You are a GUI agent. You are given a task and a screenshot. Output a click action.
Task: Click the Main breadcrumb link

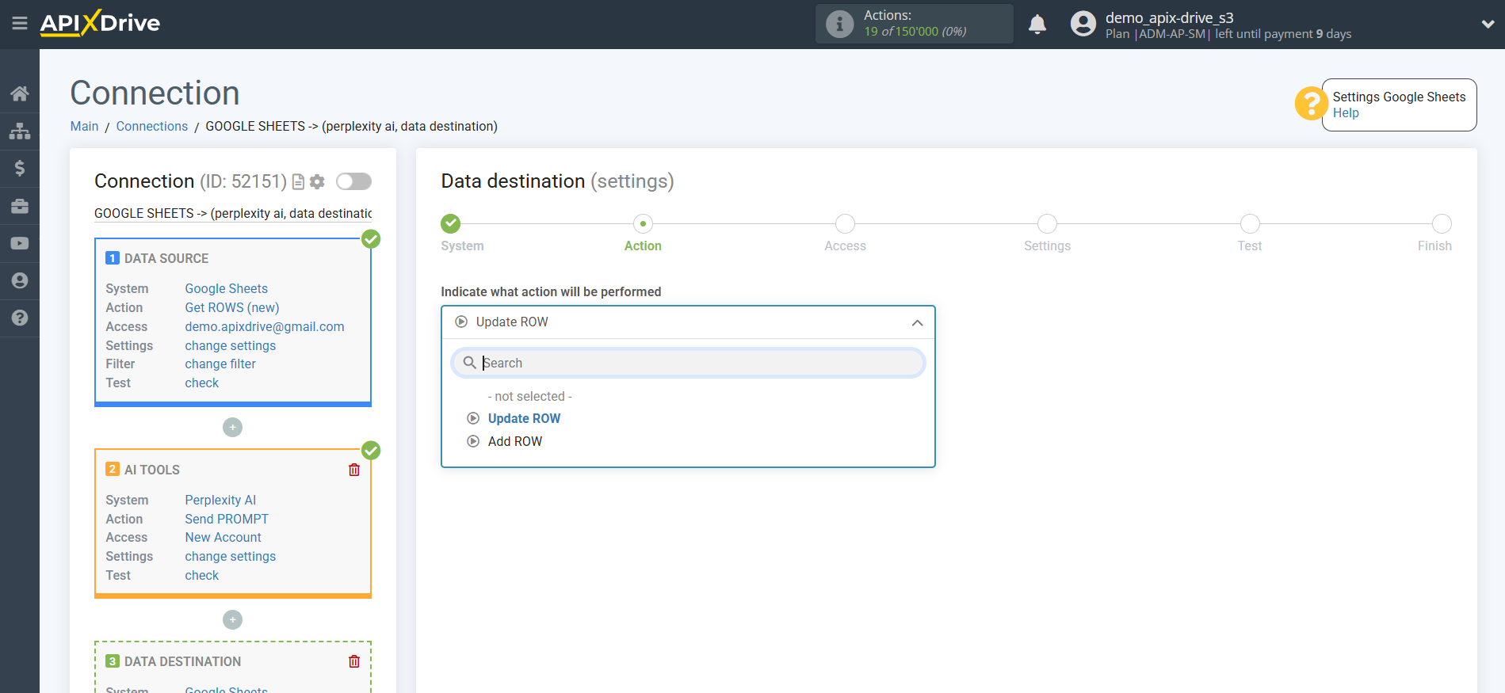pyautogui.click(x=84, y=127)
